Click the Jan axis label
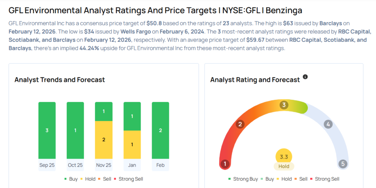This screenshot has width=376, height=188. [132, 165]
